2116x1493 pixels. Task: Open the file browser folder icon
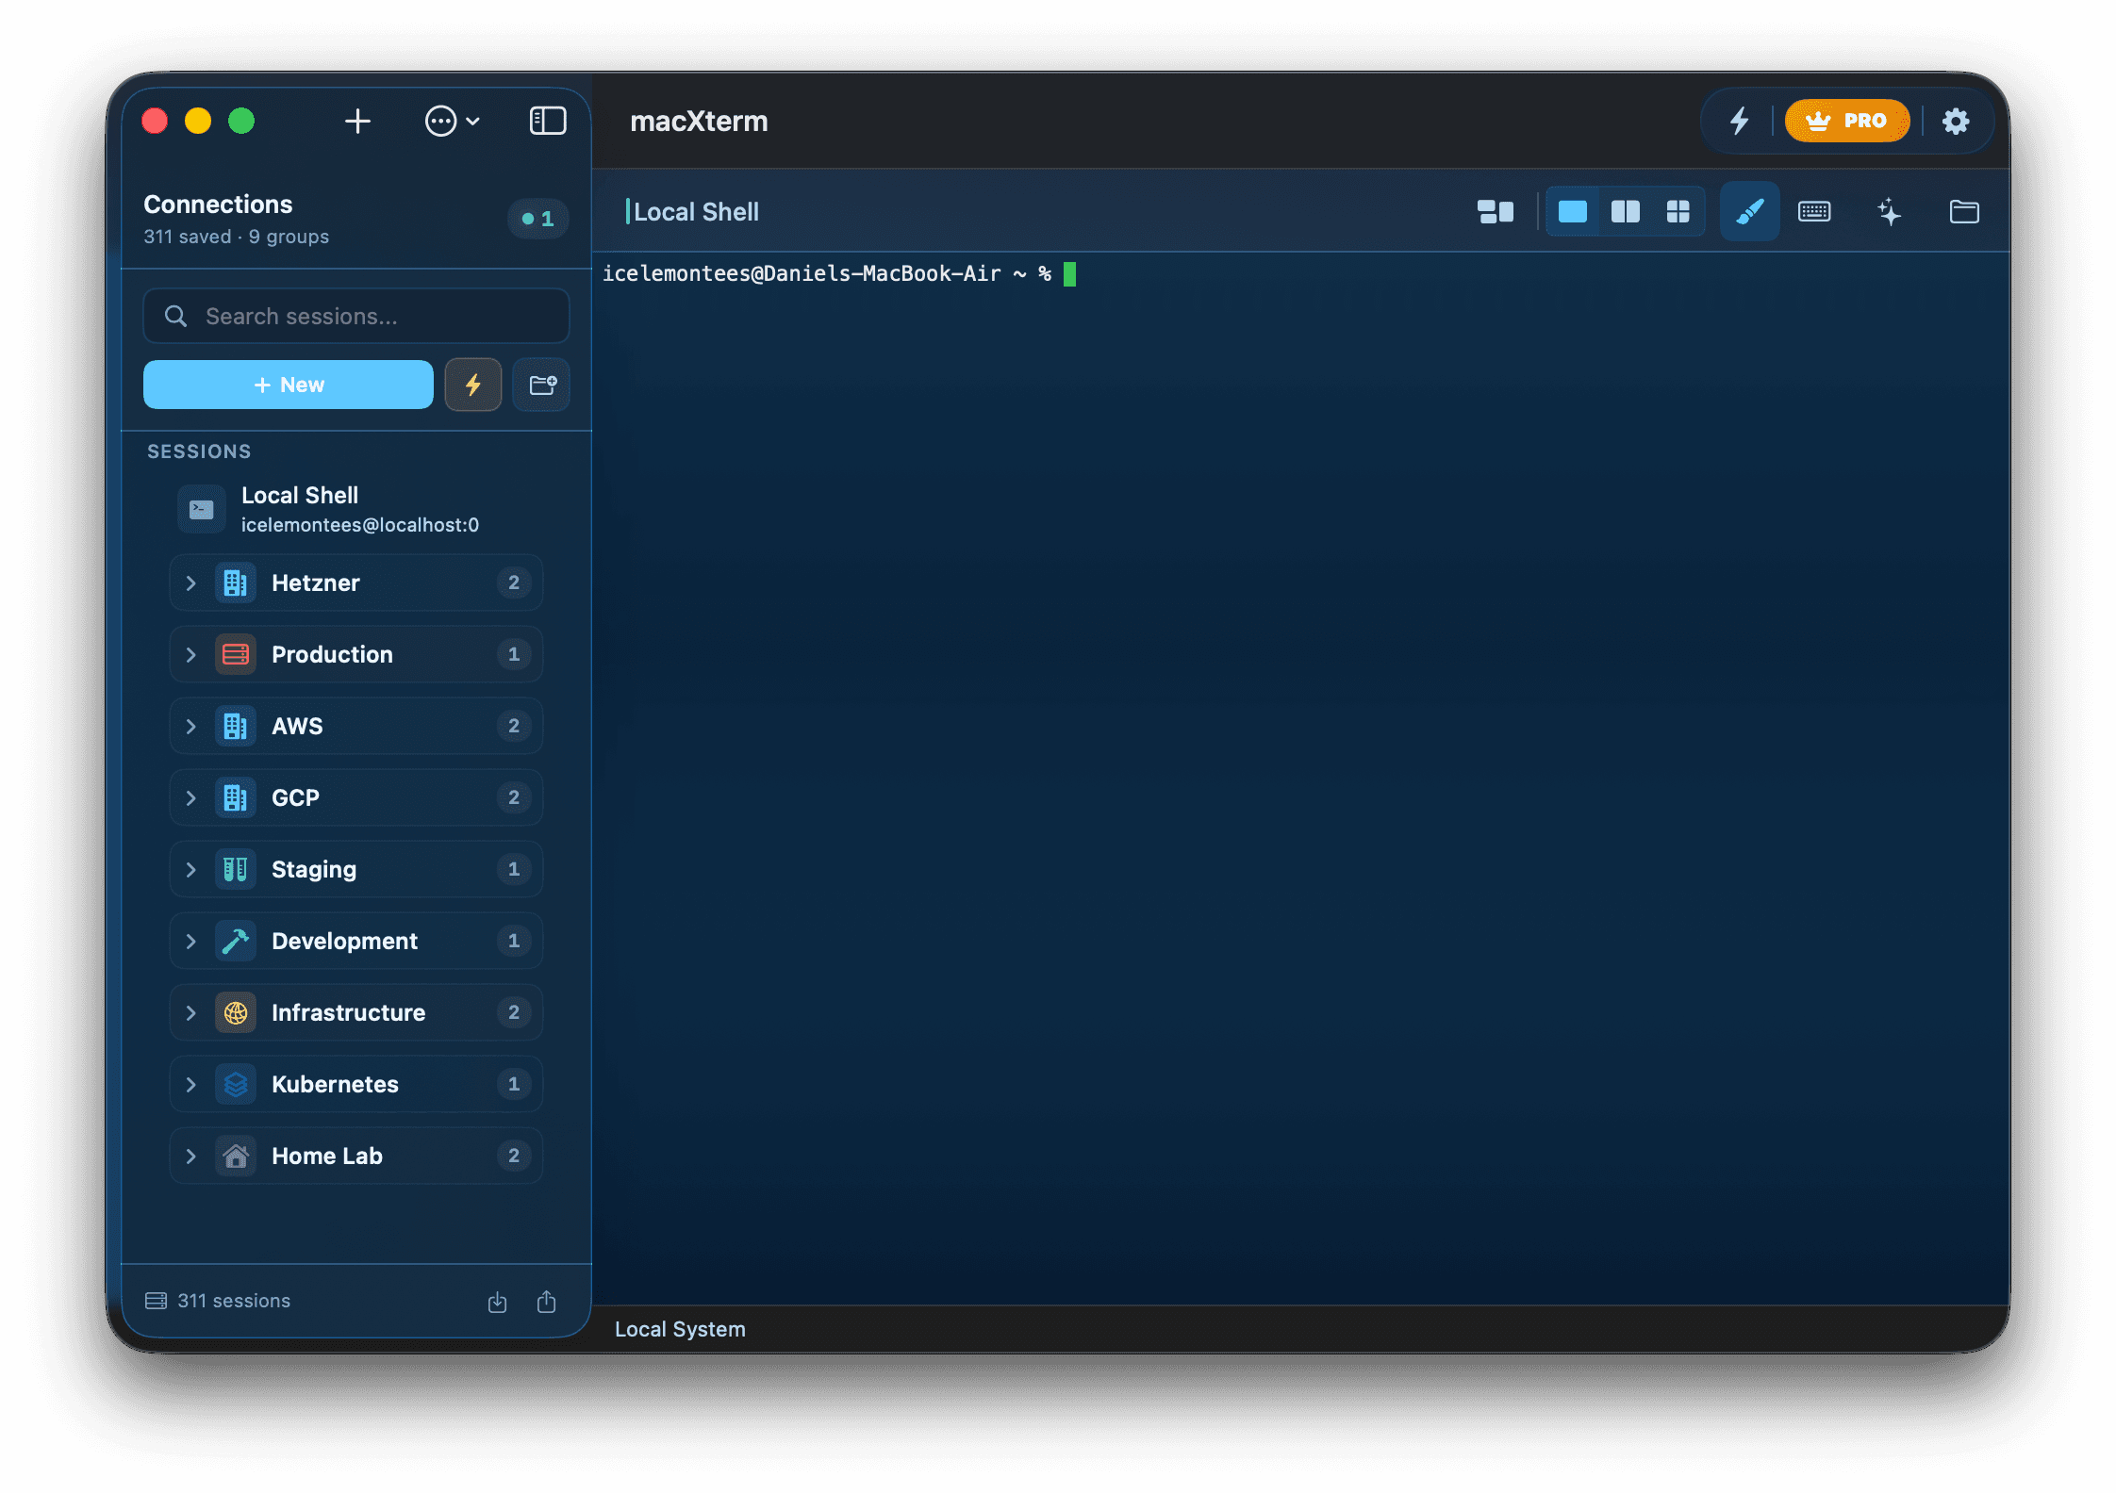tap(1964, 212)
